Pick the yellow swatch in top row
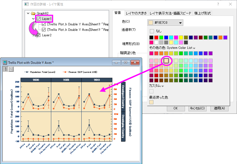Screen dimensions: 237x164 [181, 37]
